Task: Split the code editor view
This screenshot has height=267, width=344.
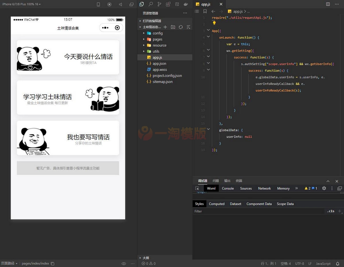Action: click(328, 4)
